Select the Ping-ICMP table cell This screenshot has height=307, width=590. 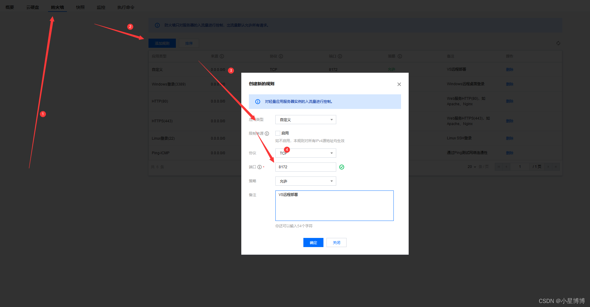161,153
